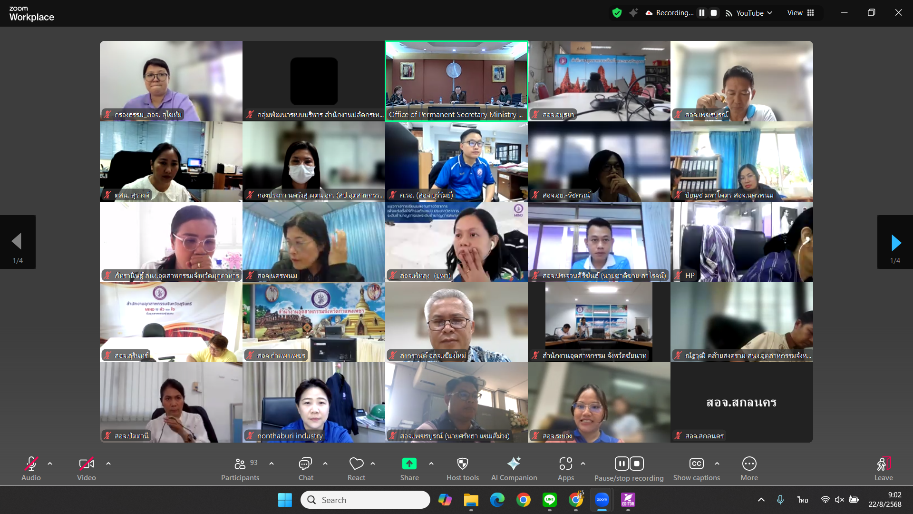Select the nonthaburi industry video tile
The image size is (913, 514).
314,402
